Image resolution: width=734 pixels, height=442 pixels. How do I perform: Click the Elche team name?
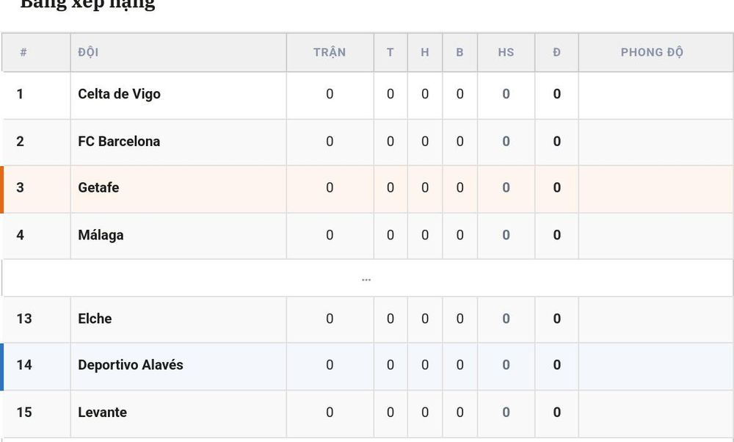point(95,319)
